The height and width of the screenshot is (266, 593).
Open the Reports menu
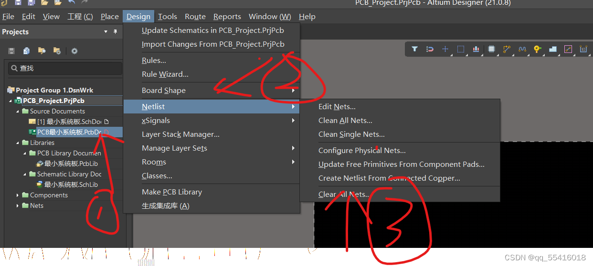227,17
